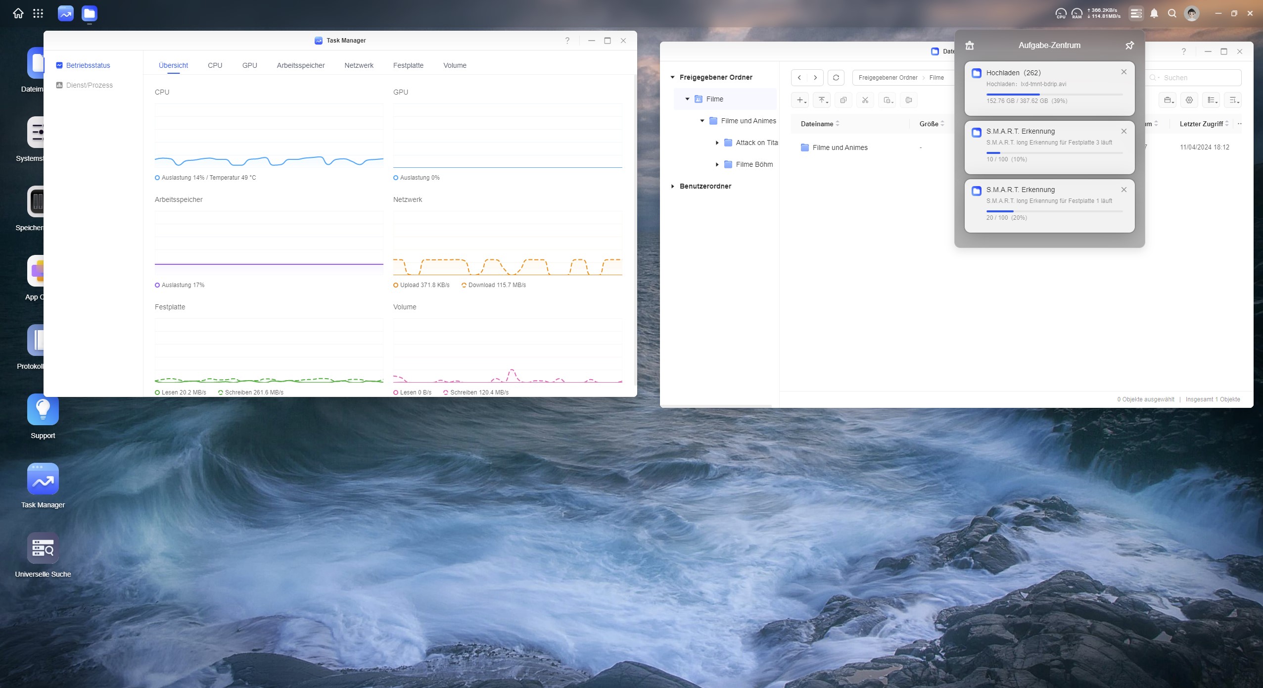The width and height of the screenshot is (1263, 688).
Task: Click the clear tasks icon in Aufgabe-Zentrum
Action: click(x=970, y=46)
